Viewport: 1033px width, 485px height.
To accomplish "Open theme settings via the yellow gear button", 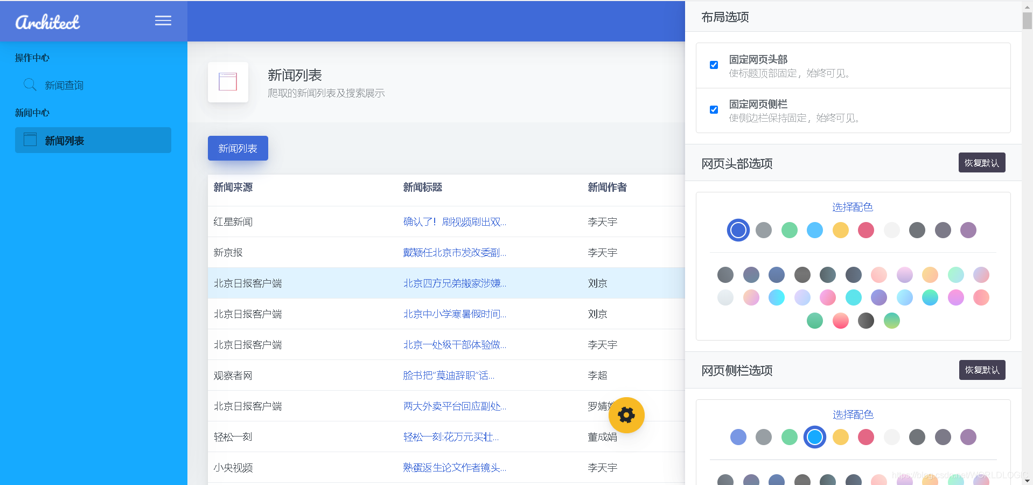I will pyautogui.click(x=626, y=415).
